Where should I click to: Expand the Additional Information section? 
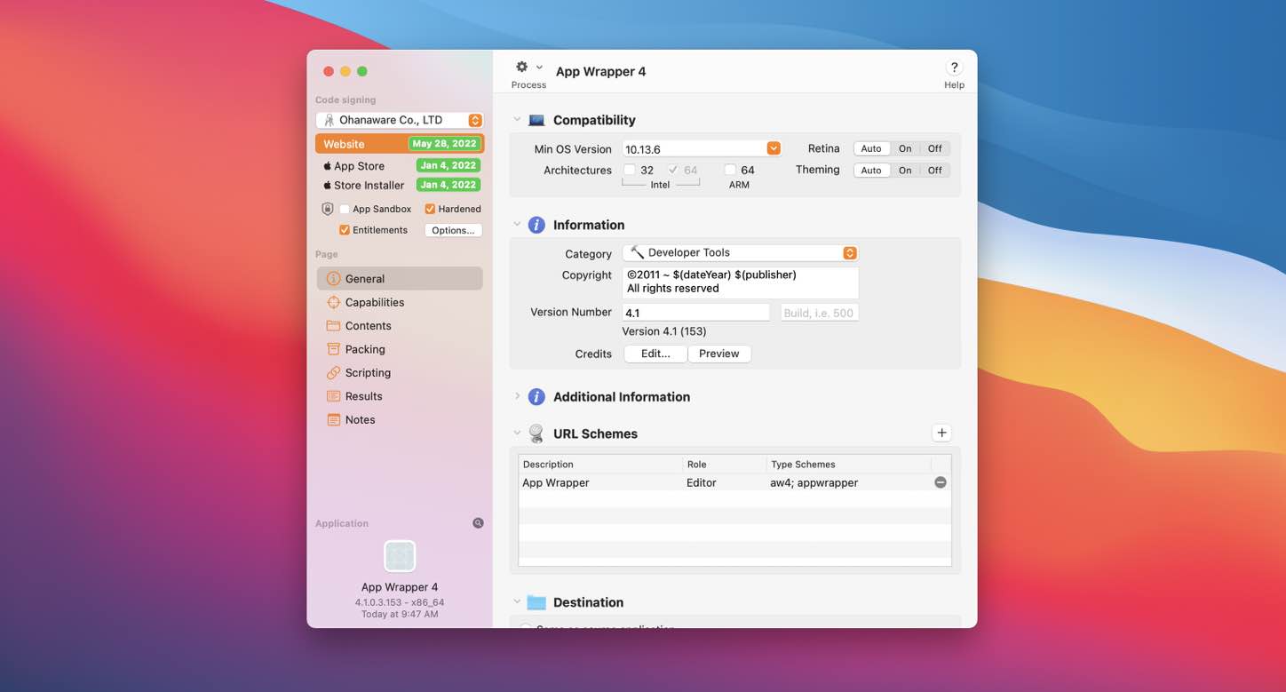517,396
